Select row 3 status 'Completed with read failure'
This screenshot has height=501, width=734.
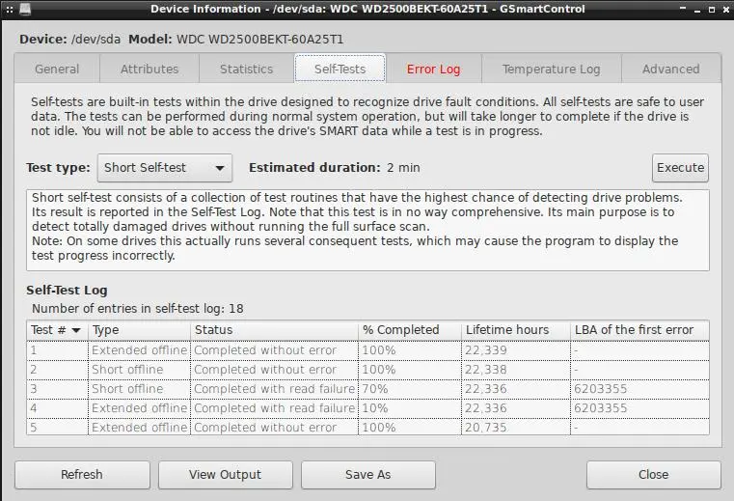point(274,389)
